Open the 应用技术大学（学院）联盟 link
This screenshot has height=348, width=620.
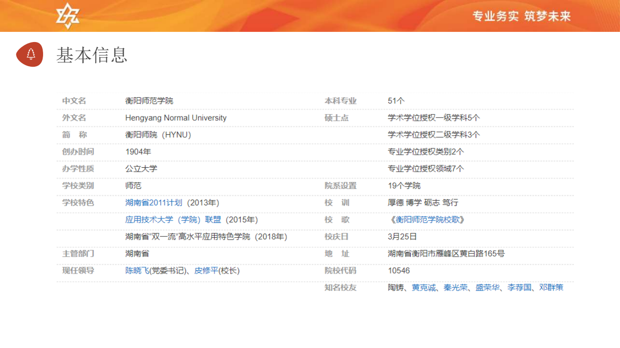pyautogui.click(x=173, y=219)
